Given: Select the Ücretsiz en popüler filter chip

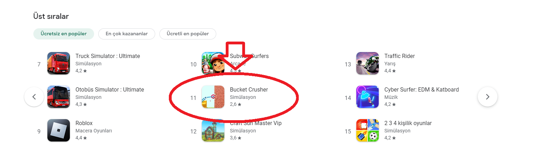Looking at the screenshot, I should click(x=64, y=34).
